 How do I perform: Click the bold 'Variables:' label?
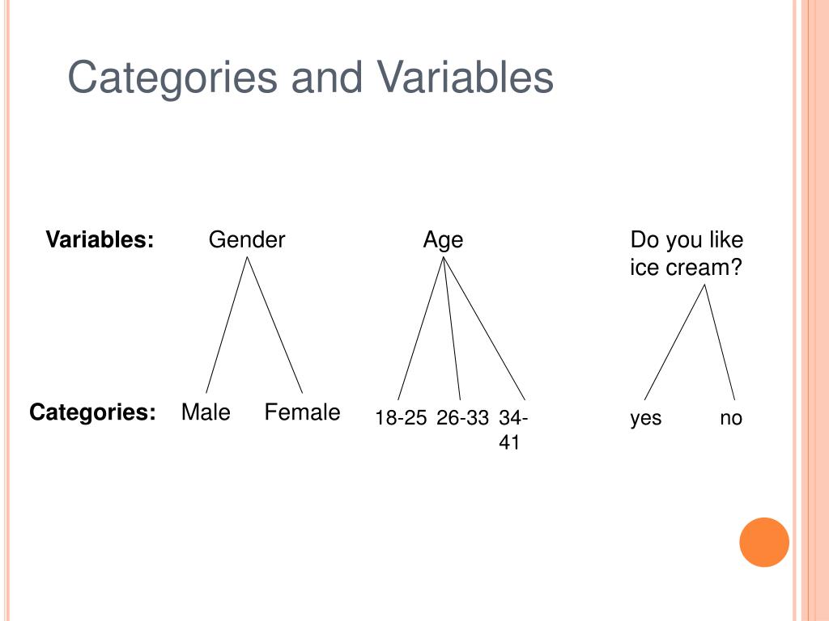100,239
